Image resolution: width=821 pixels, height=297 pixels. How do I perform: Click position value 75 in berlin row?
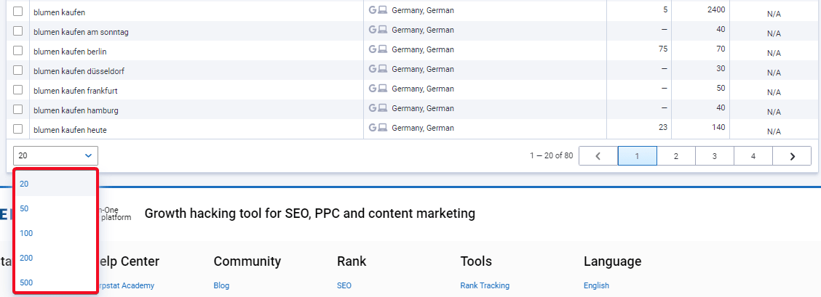[663, 49]
